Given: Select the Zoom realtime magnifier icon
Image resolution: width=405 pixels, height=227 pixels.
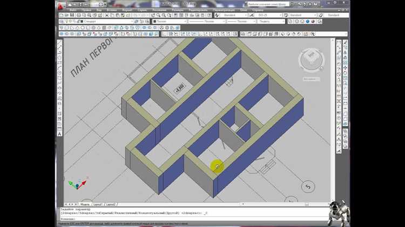Looking at the screenshot, I should 158,15.
